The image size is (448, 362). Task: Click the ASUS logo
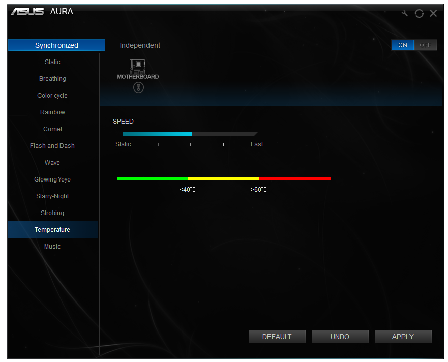27,11
